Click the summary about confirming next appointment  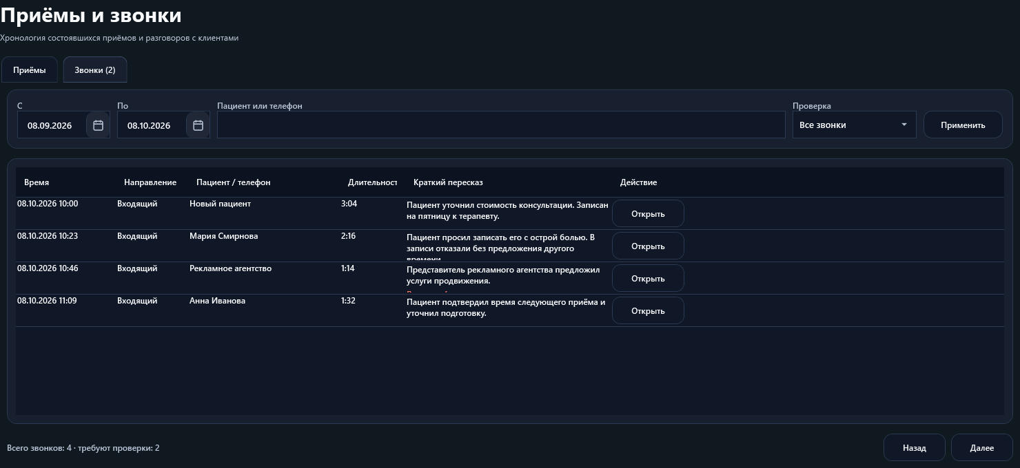point(506,308)
